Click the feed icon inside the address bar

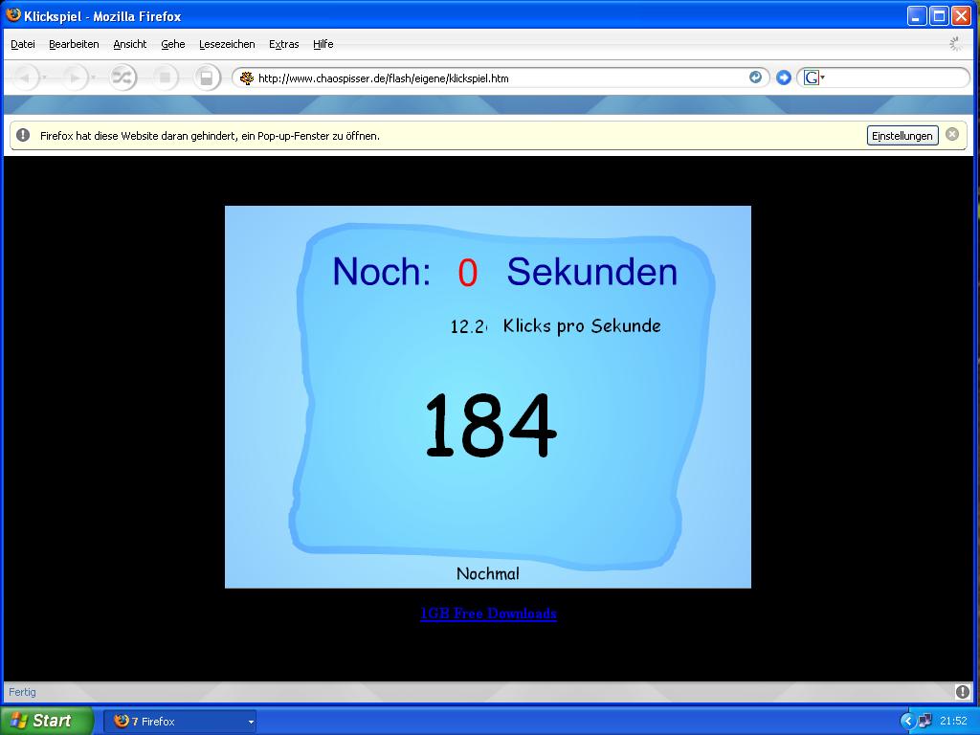(755, 78)
